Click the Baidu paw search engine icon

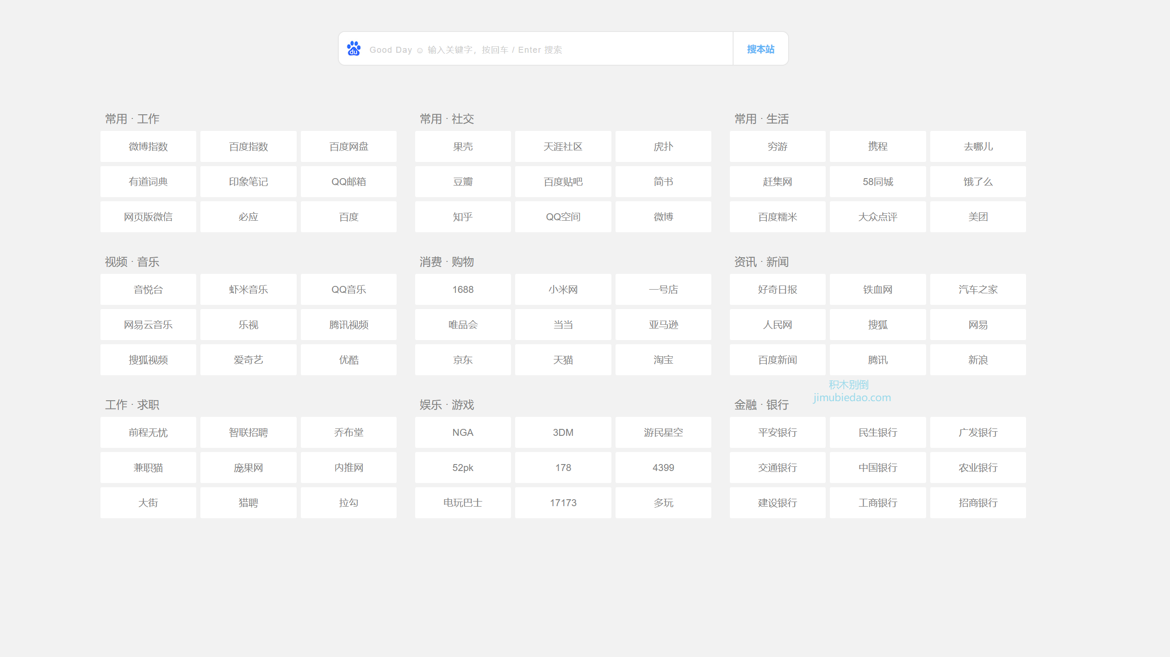point(354,49)
